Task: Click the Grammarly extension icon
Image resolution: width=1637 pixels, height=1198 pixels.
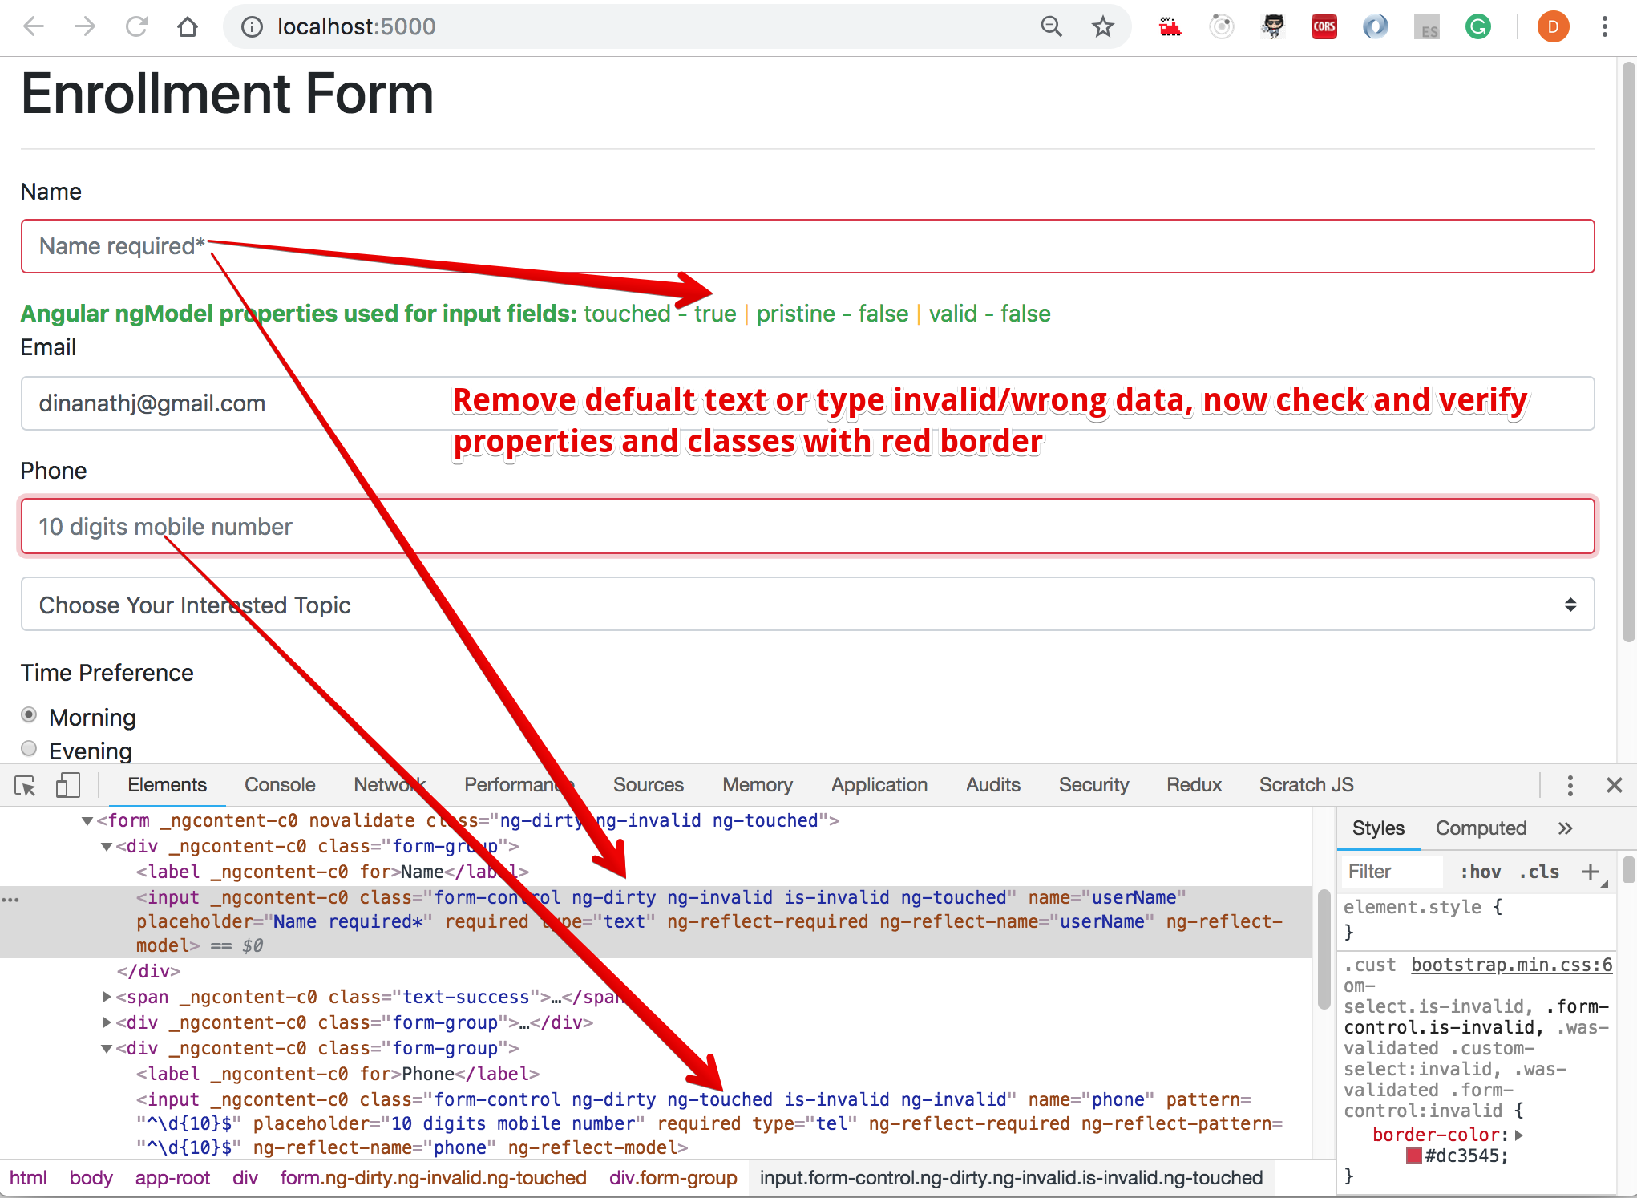Action: coord(1477,26)
